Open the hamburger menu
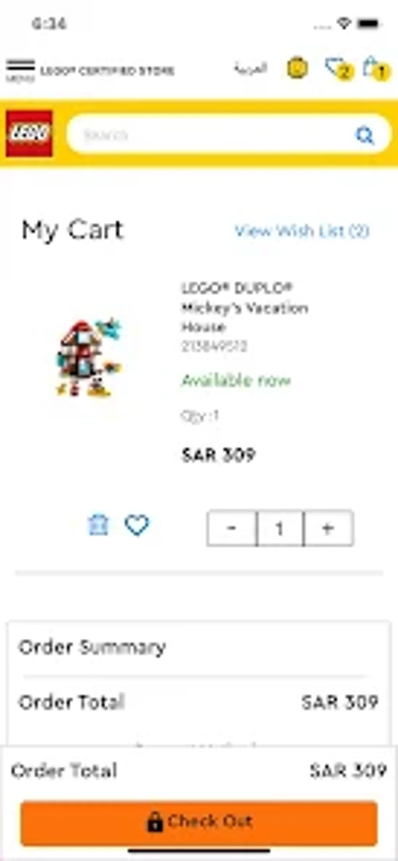 click(x=20, y=70)
